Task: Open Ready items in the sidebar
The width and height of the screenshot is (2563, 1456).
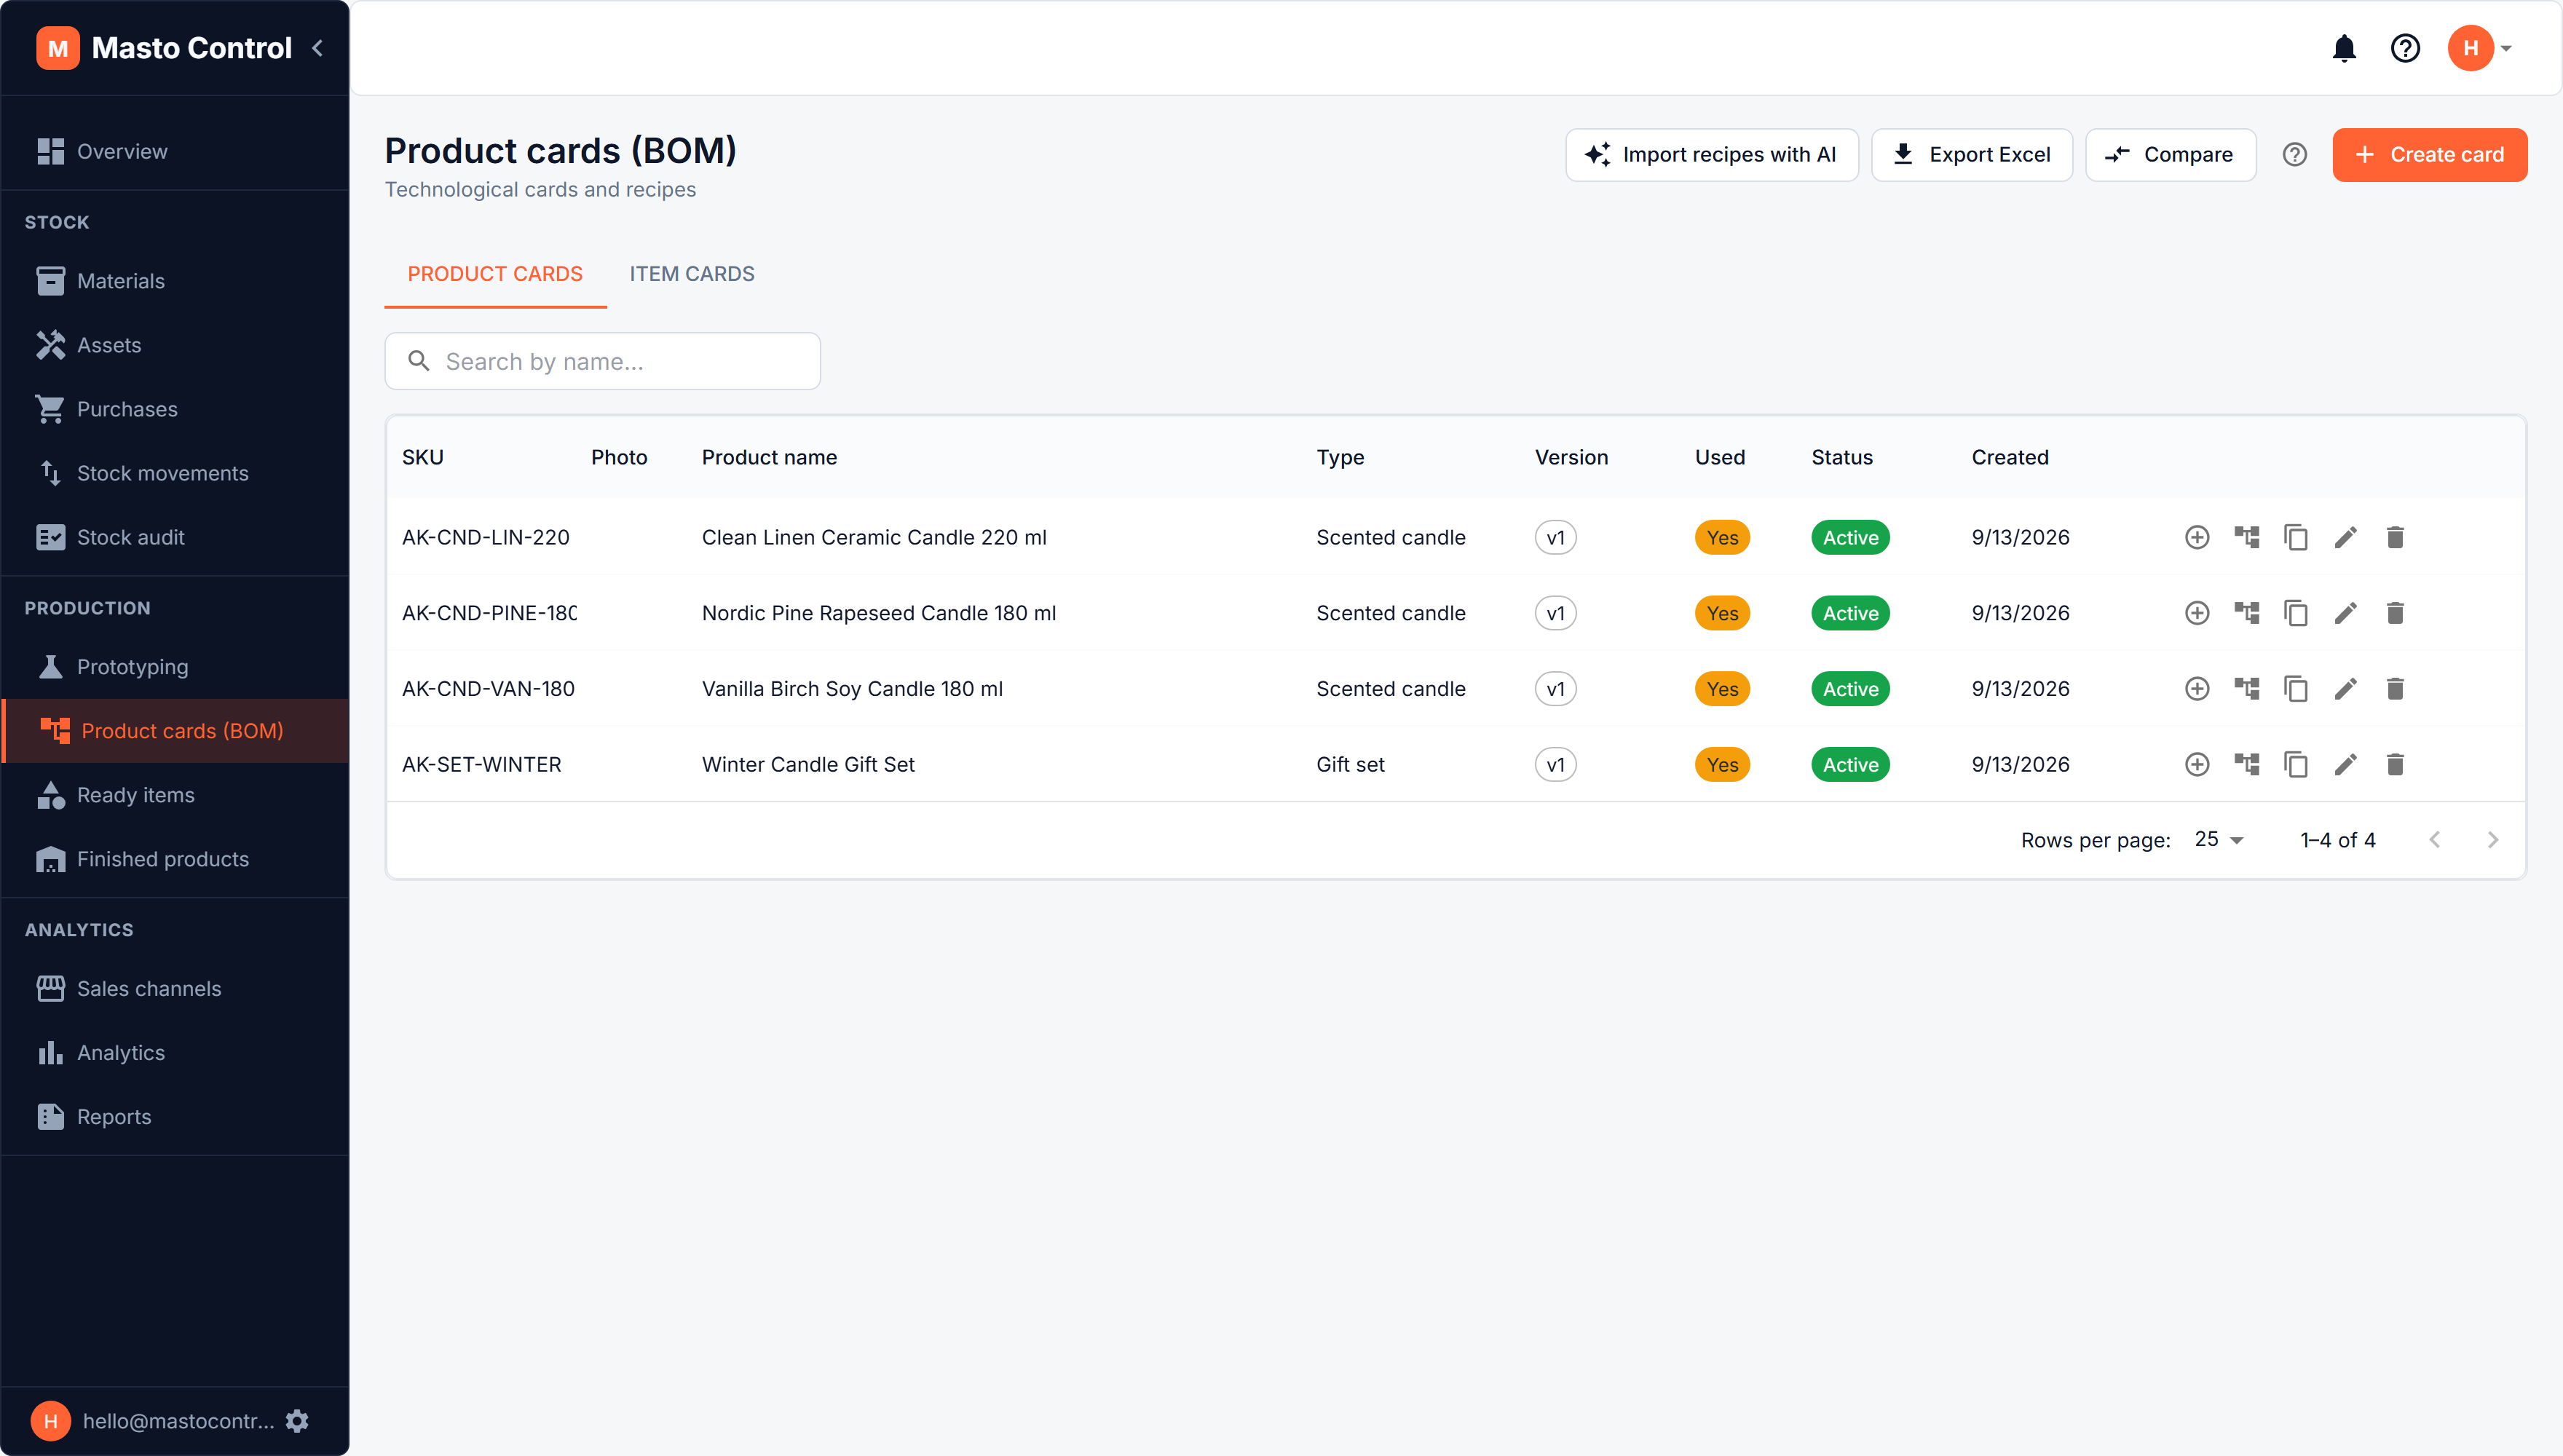Action: 175,795
